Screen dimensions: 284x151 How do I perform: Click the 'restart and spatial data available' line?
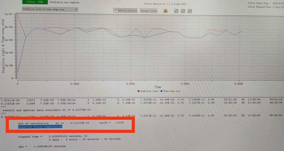pos(47,110)
